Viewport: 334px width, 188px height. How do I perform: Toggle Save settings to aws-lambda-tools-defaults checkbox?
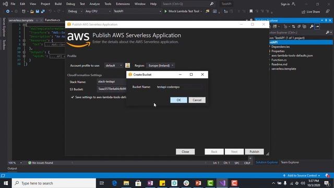(x=73, y=97)
